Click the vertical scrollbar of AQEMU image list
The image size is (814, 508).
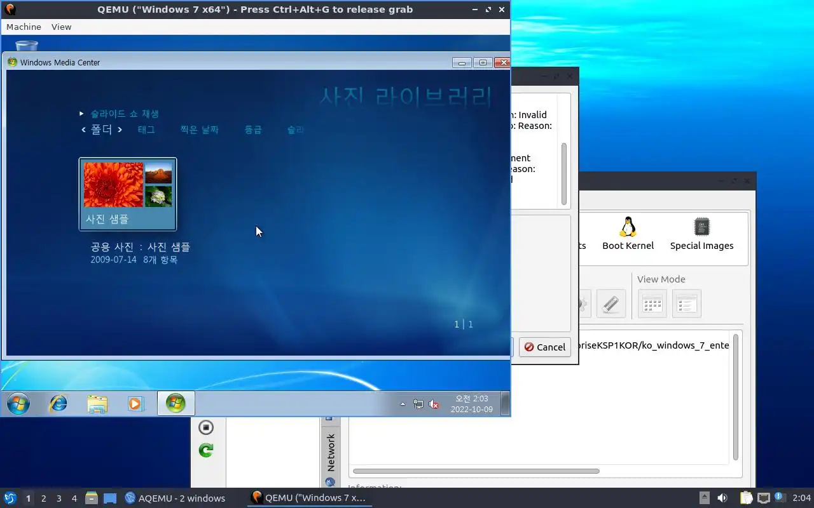coord(736,397)
